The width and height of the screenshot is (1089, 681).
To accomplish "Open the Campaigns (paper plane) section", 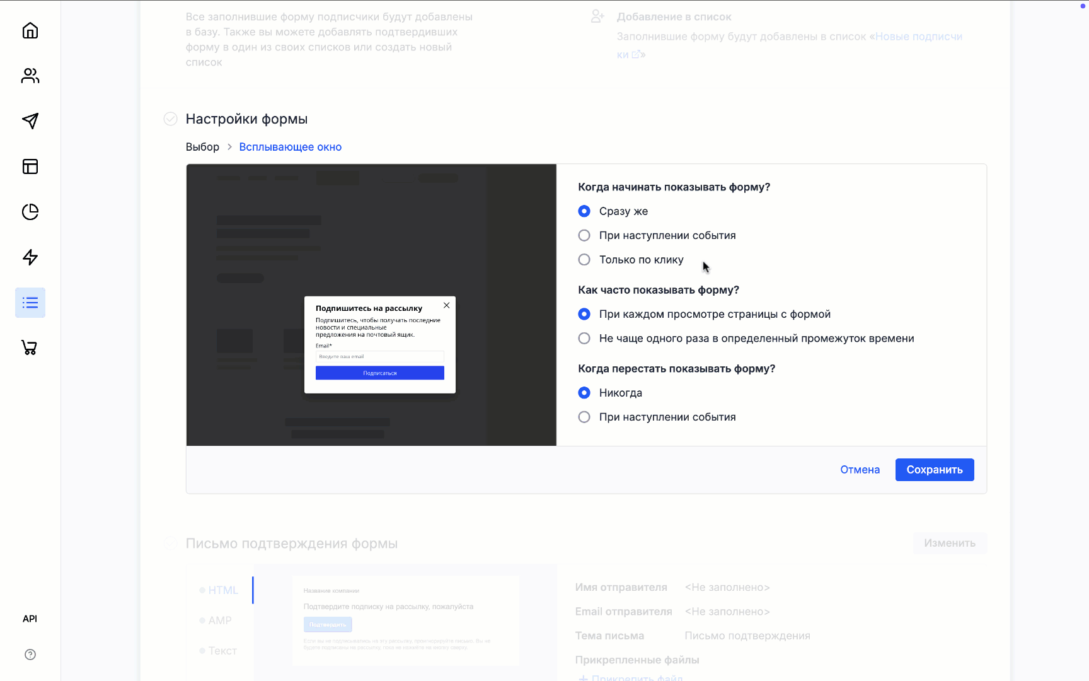I will tap(30, 121).
